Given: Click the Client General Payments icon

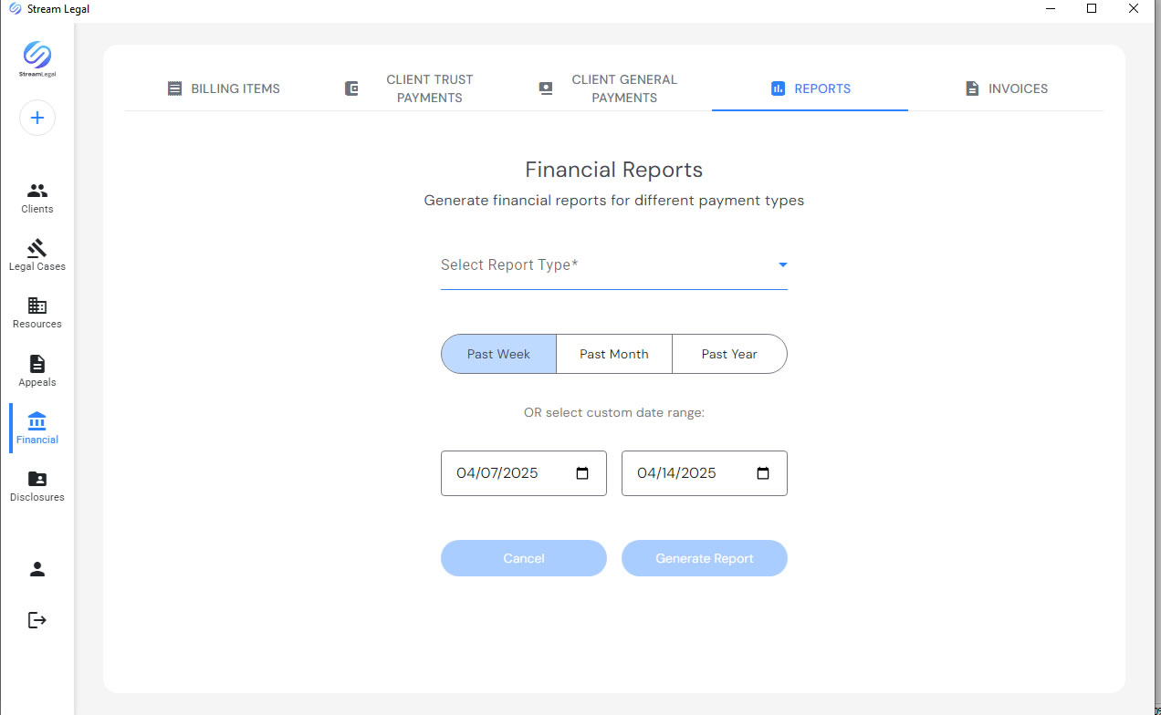Looking at the screenshot, I should point(546,88).
